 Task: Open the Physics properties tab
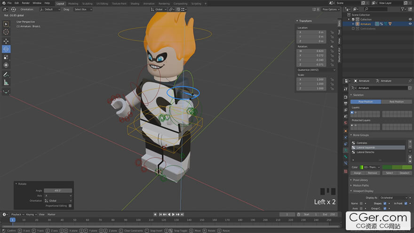point(346,137)
